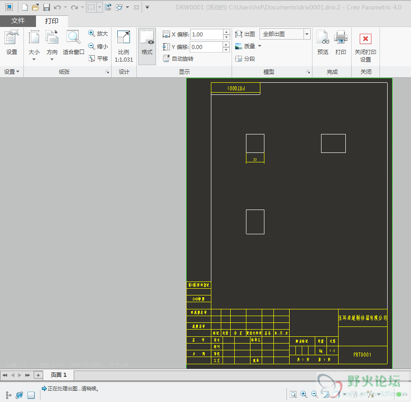The height and width of the screenshot is (402, 411).
Task: Click the PRT0001 title block text in drawing
Action: click(x=362, y=355)
